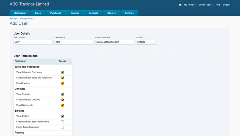This screenshot has width=240, height=136.
Task: Click the Contacts section heading in permissions
Action: [20, 89]
